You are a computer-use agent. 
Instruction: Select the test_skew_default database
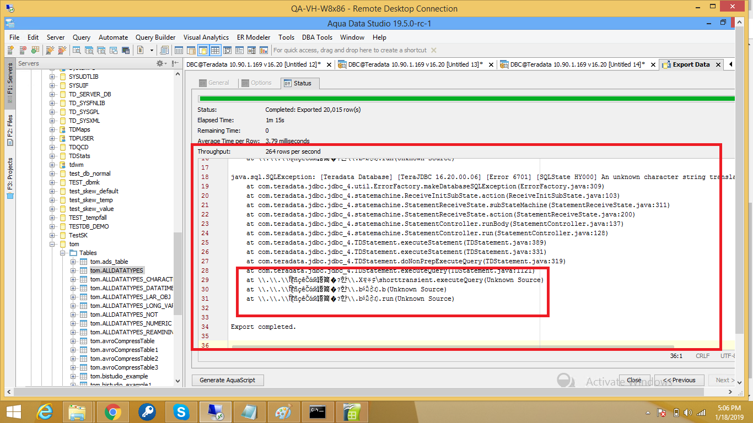(94, 191)
